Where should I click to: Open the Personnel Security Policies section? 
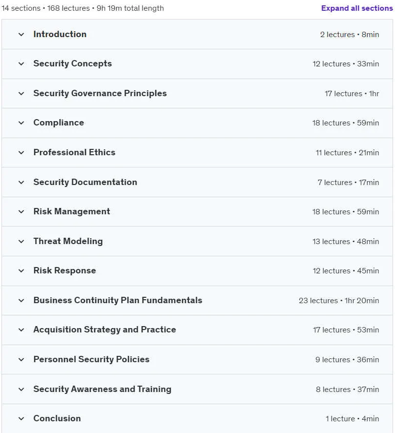click(x=197, y=360)
